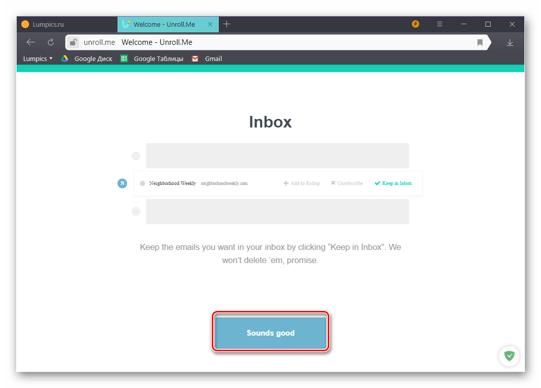
Task: Select Add to Rollup option
Action: (302, 183)
